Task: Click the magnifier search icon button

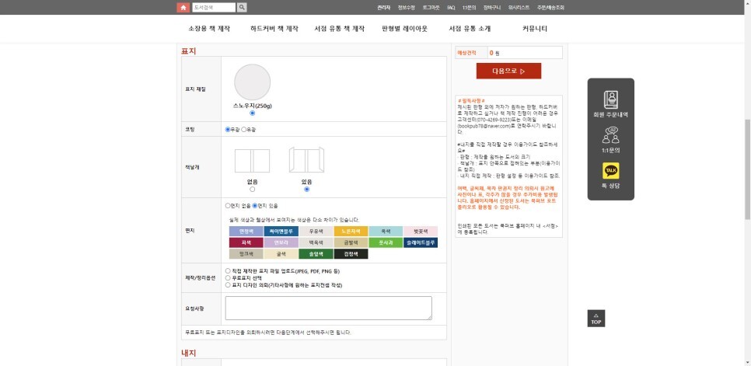Action: pyautogui.click(x=243, y=7)
